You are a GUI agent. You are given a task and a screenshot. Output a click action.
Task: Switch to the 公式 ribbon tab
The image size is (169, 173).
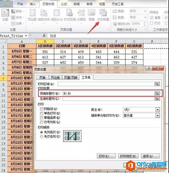64,4
